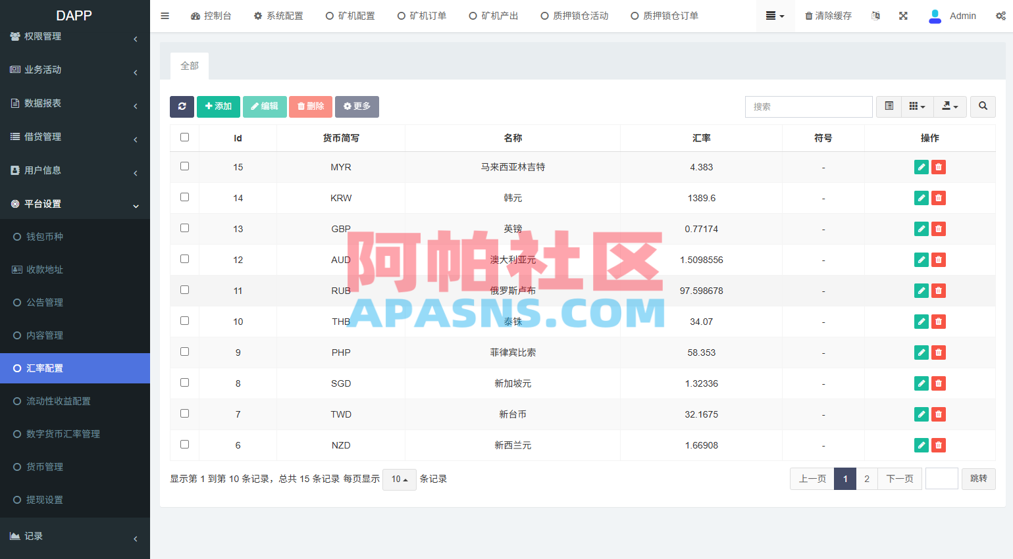
Task: Click the fullscreen expand icon in header
Action: point(903,16)
